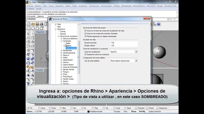Click the Escala vertical value field
Image resolution: width=204 pixels, height=114 pixels.
tap(124, 46)
